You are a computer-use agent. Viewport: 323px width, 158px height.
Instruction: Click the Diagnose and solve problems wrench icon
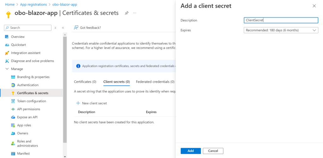tap(7, 61)
